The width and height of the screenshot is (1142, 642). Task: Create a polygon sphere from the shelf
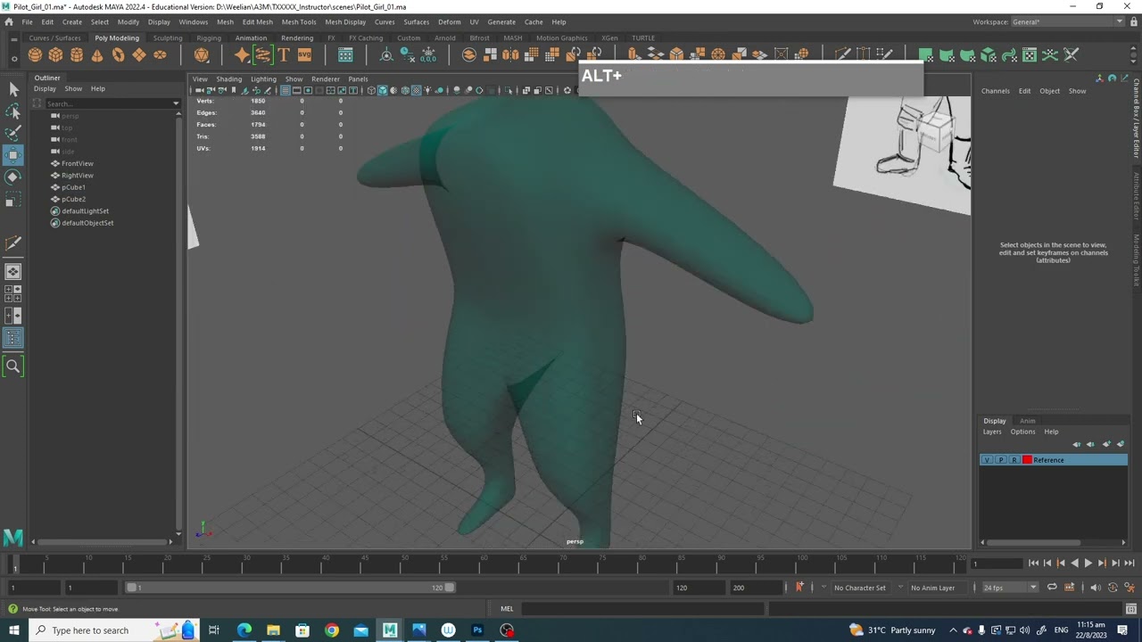coord(35,55)
